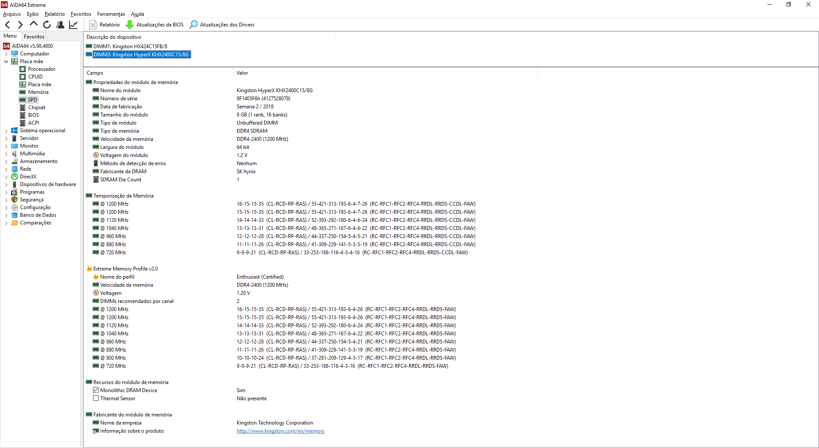Open the Favoritos menu in menu bar
Viewport: 819px width, 448px height.
[81, 14]
